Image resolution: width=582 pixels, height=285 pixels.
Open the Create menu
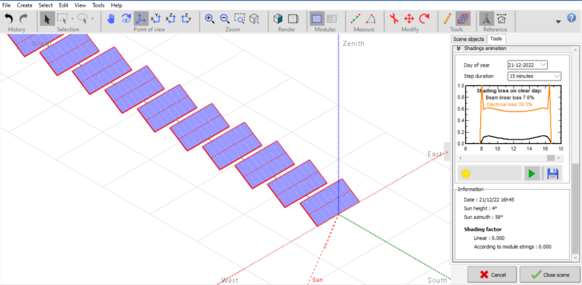(x=24, y=5)
